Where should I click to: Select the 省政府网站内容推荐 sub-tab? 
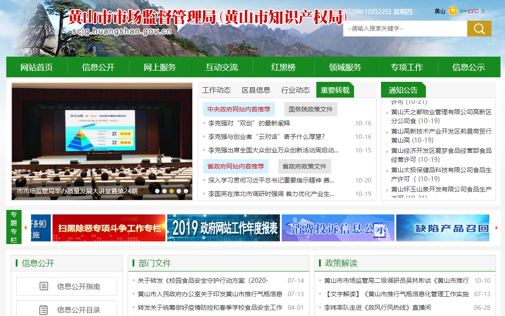pos(235,166)
